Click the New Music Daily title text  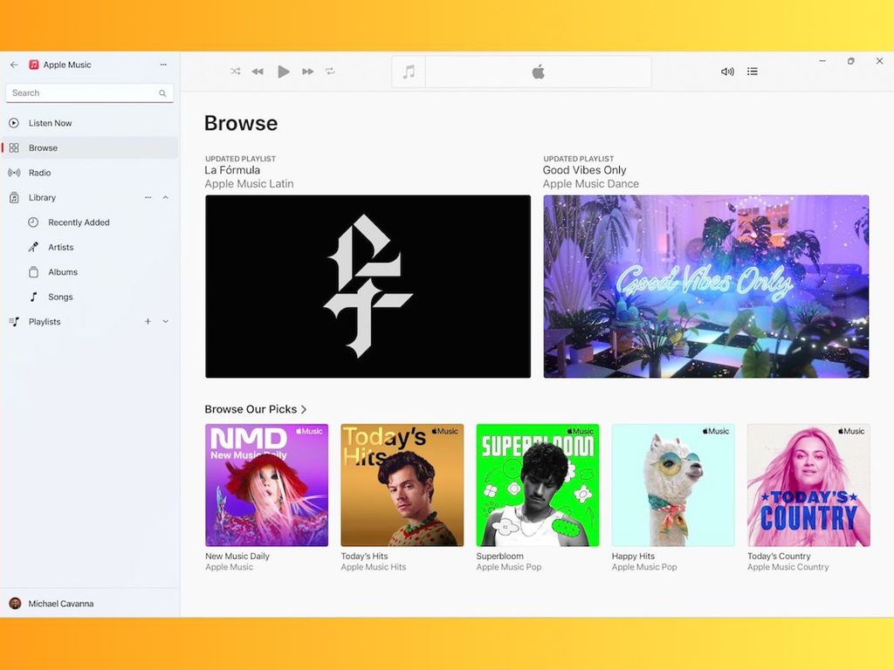237,556
